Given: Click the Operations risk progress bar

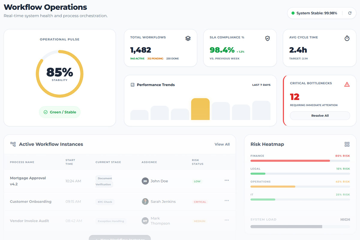Looking at the screenshot, I should tap(300, 187).
